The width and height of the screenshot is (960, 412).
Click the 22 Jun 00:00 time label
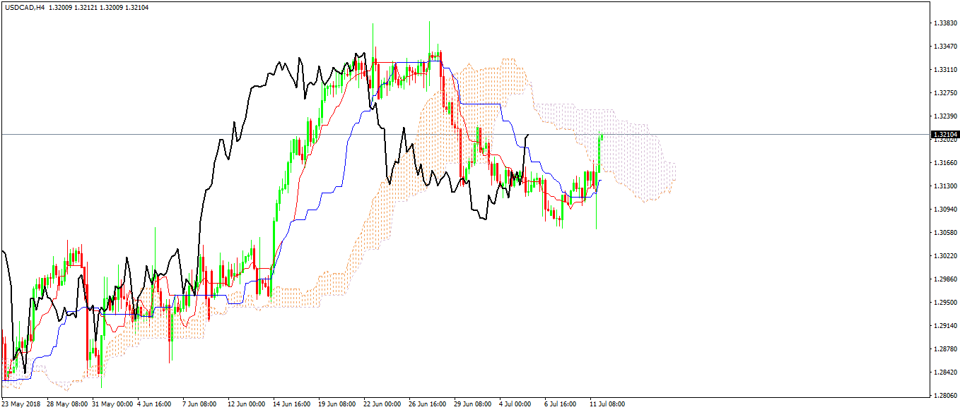click(x=382, y=405)
